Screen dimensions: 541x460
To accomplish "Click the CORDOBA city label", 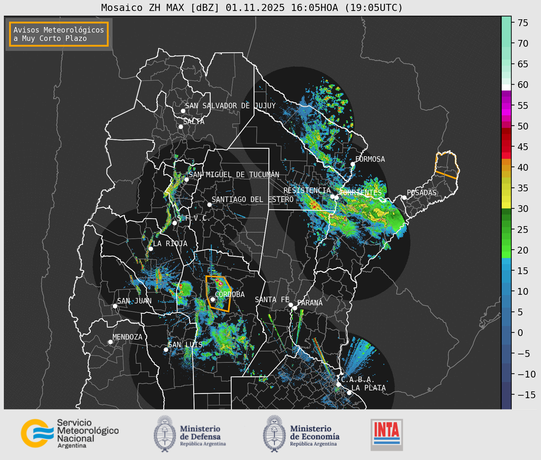I will (x=230, y=294).
